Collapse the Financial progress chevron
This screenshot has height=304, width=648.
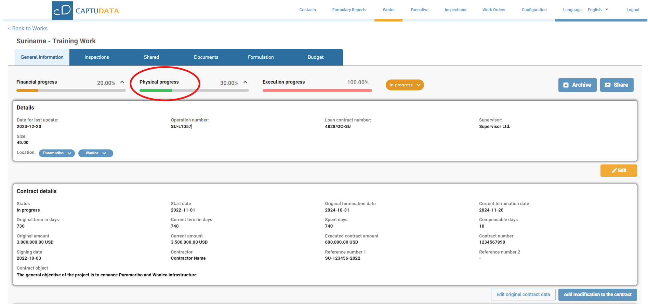[x=122, y=82]
